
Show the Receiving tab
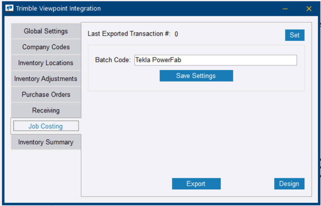[46, 111]
